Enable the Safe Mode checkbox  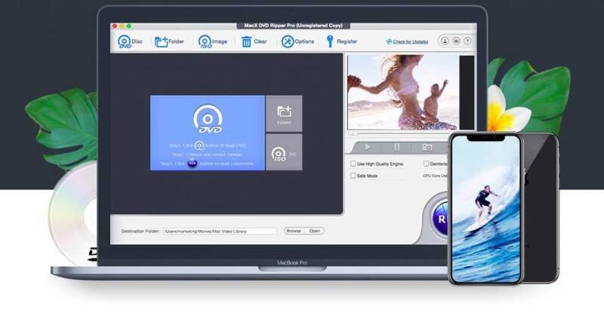coord(353,176)
